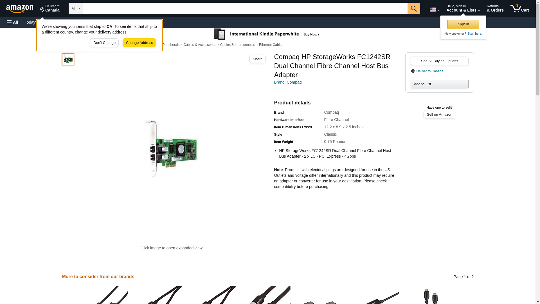Click the Don't Change button
This screenshot has width=540, height=304.
[x=104, y=43]
